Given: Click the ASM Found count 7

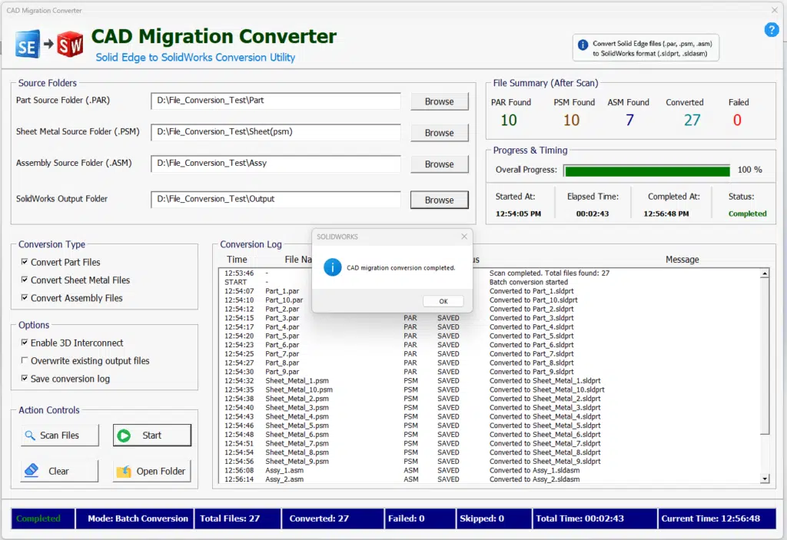Looking at the screenshot, I should 629,121.
